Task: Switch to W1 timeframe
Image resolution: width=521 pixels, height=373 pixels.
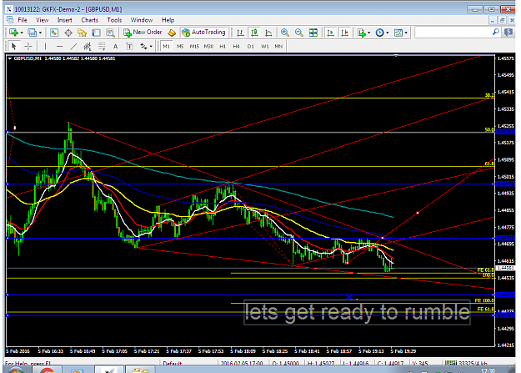Action: point(265,46)
